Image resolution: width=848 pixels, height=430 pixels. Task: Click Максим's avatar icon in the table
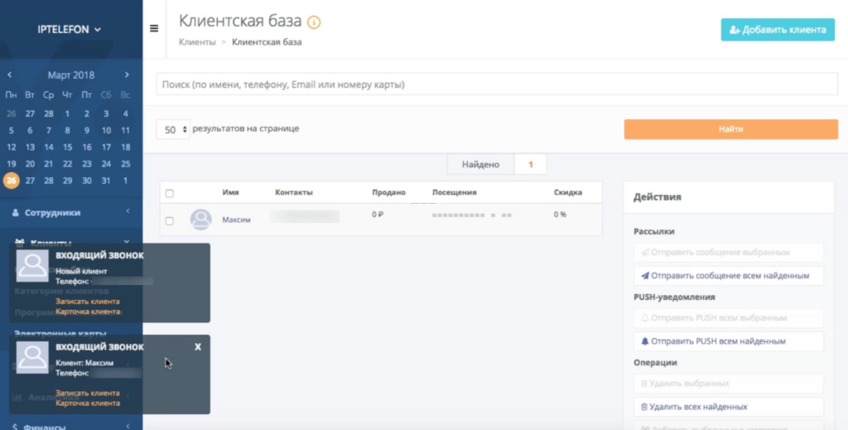point(200,220)
